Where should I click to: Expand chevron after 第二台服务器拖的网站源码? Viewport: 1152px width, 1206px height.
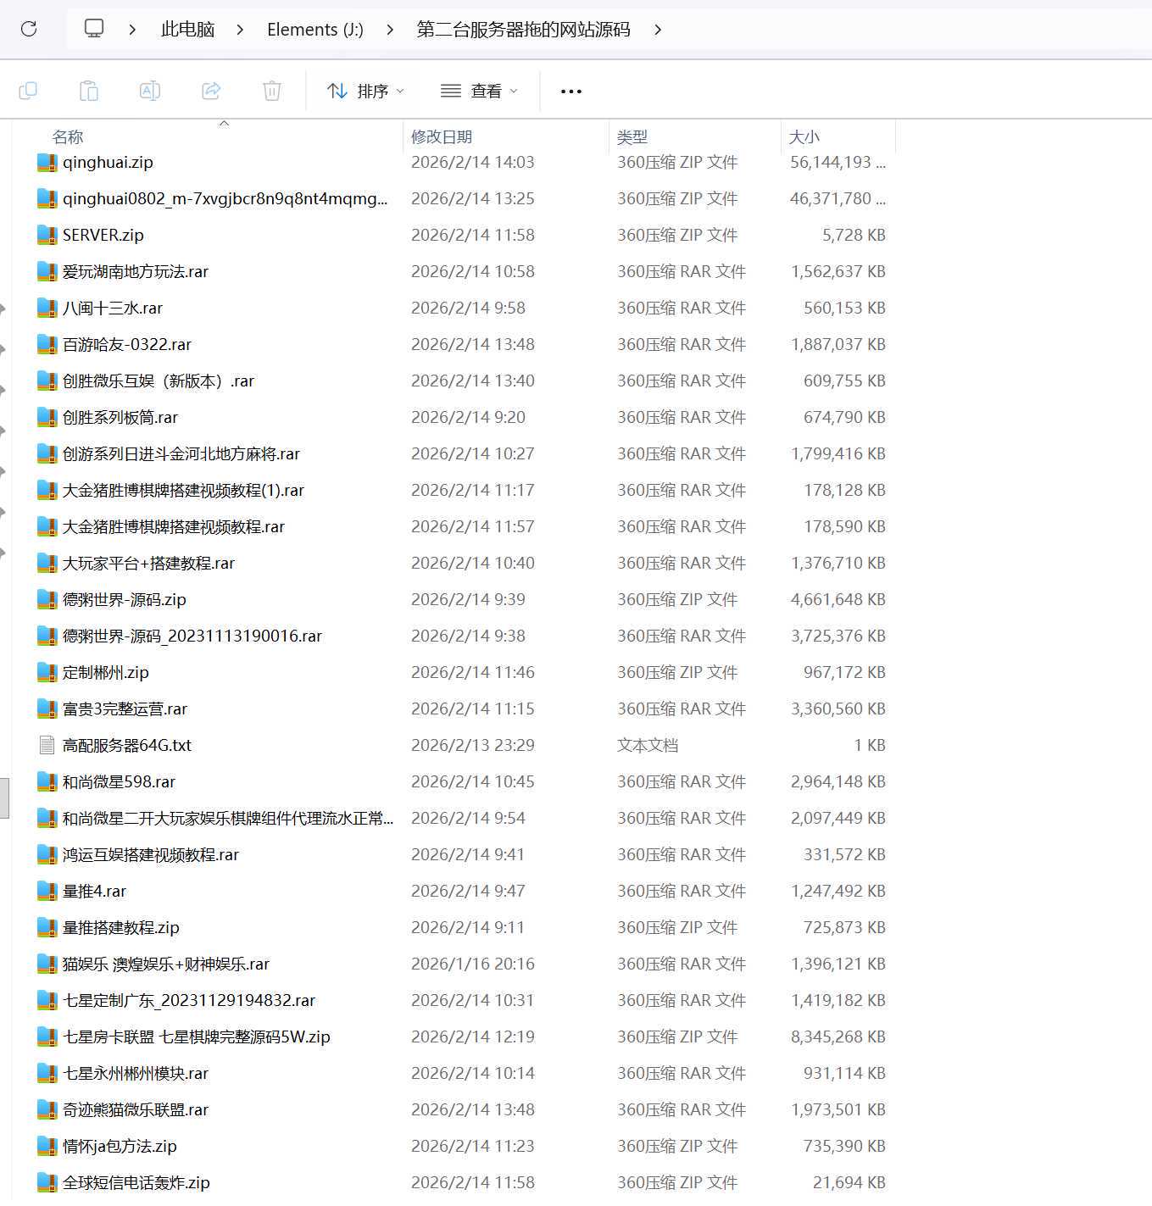pyautogui.click(x=658, y=30)
